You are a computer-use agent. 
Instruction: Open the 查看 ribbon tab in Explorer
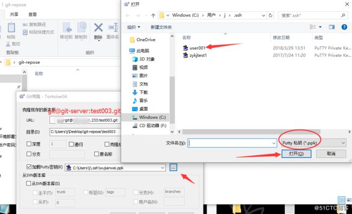click(32, 15)
